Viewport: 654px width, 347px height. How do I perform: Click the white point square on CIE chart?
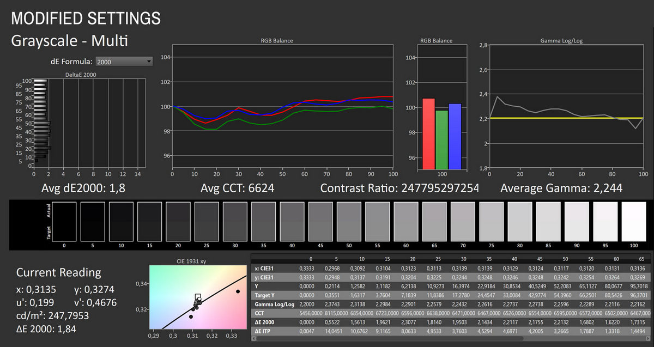tap(198, 297)
